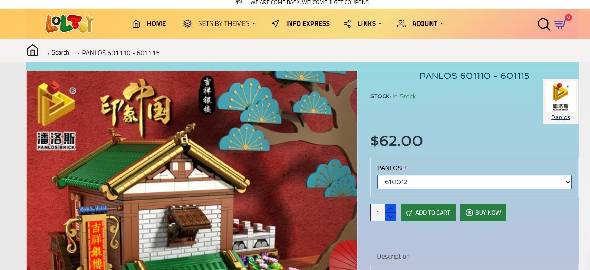The width and height of the screenshot is (590, 270).
Task: Go to Info Express page
Action: [x=308, y=23]
